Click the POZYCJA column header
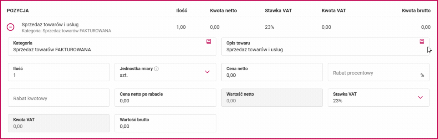Image resolution: width=438 pixels, height=139 pixels. point(18,11)
